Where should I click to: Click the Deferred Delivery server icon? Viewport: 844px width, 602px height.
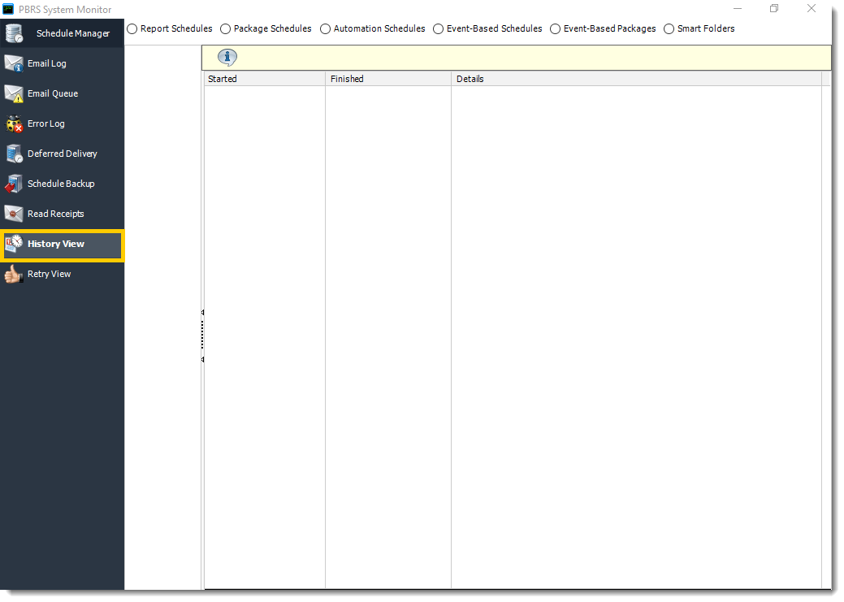point(14,154)
